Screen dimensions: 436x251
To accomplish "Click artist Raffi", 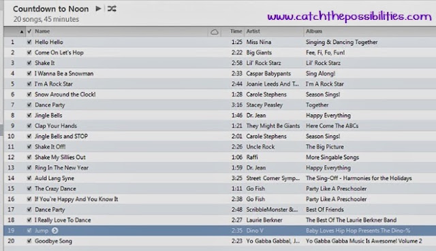I will [252, 157].
